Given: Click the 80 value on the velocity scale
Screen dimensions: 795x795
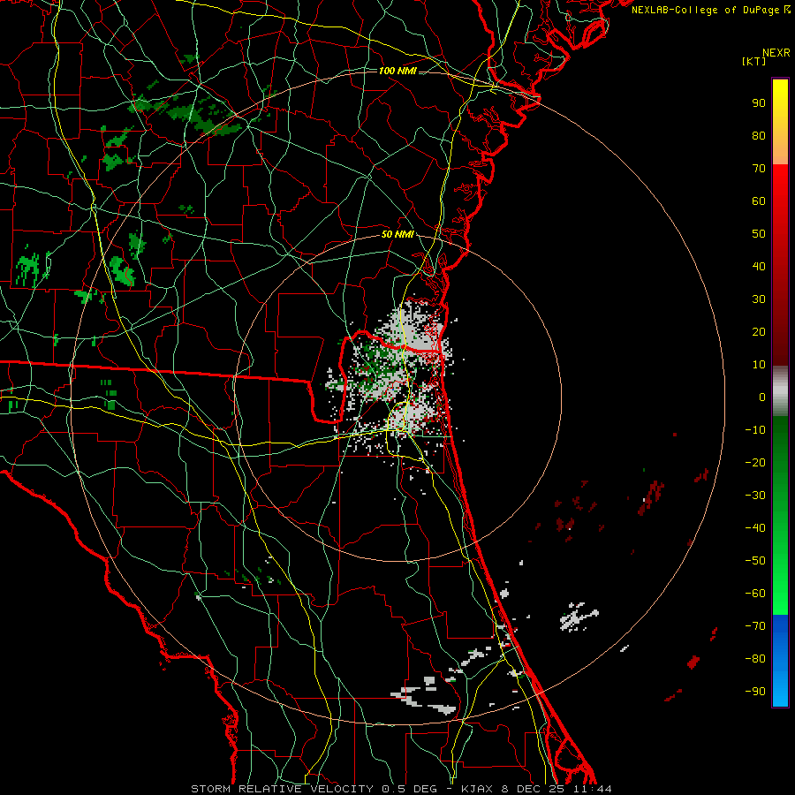Looking at the screenshot, I should coord(759,135).
